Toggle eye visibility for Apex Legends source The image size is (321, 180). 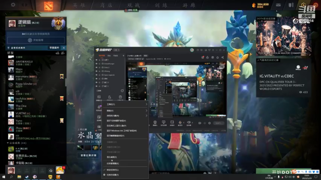click(96, 75)
